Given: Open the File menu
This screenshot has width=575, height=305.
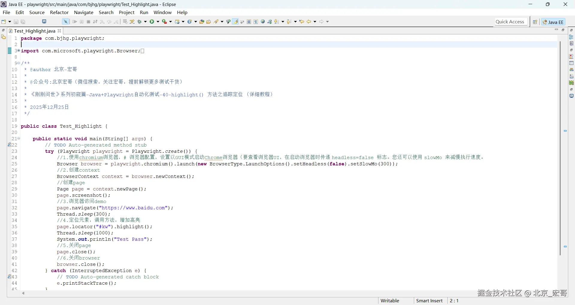Looking at the screenshot, I should [6, 12].
